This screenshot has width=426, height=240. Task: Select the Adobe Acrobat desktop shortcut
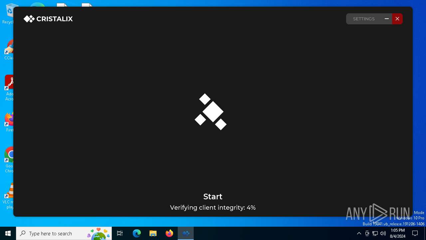point(9,88)
